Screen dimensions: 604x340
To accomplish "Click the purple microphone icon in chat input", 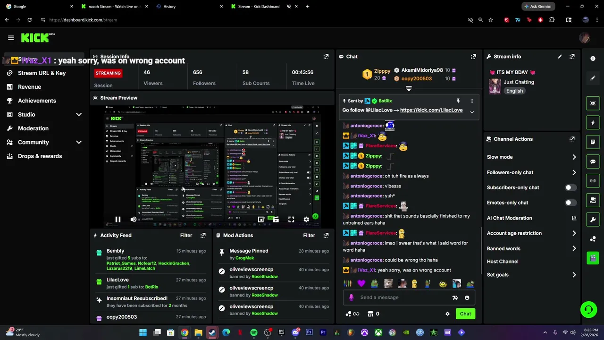I will click(x=351, y=297).
